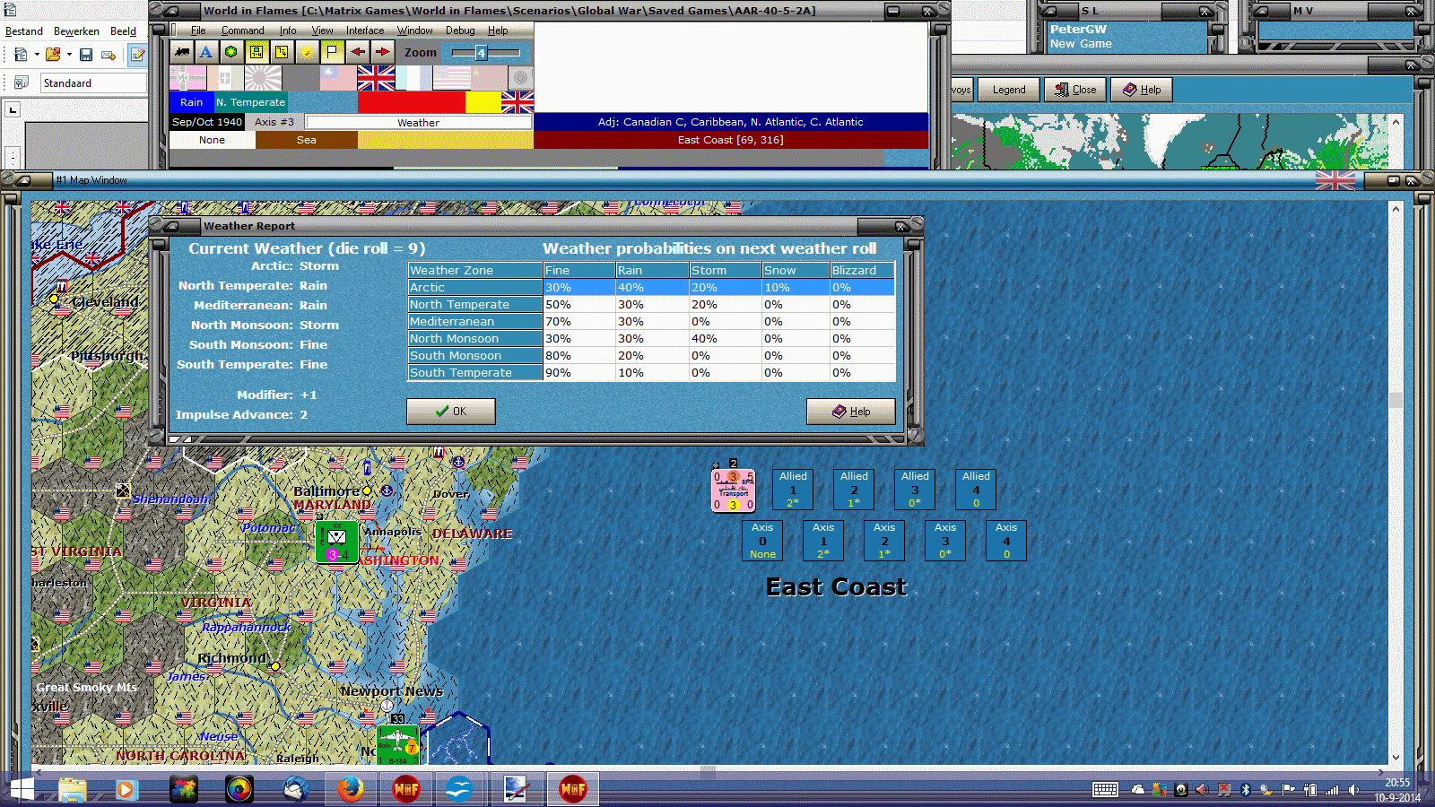Viewport: 1435px width, 807px height.
Task: Click the save icon in the office toolbar
Action: coord(86,55)
